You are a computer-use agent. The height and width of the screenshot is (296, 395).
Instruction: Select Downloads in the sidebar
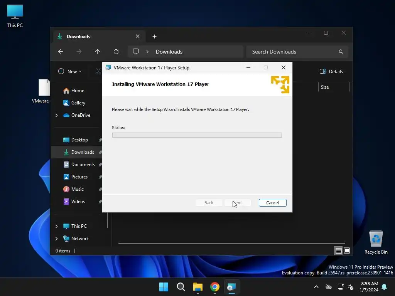tap(83, 152)
